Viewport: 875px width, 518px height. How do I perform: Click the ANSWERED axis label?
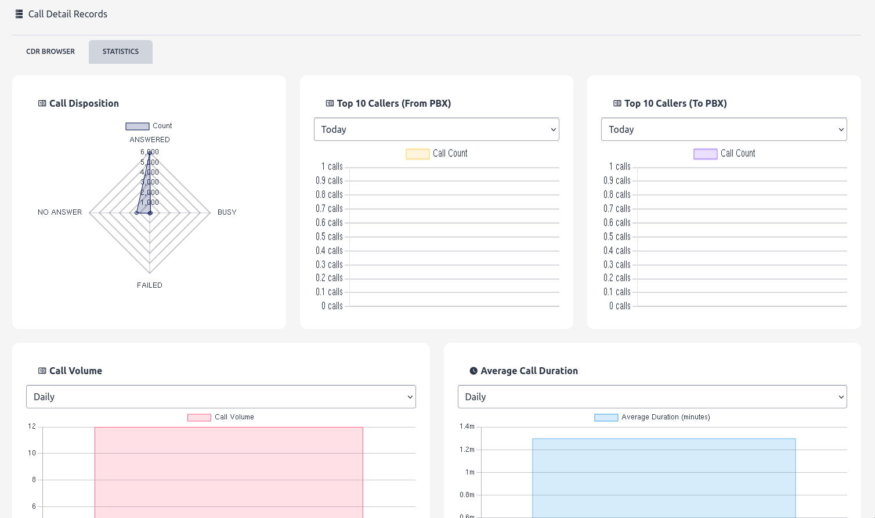click(x=150, y=140)
